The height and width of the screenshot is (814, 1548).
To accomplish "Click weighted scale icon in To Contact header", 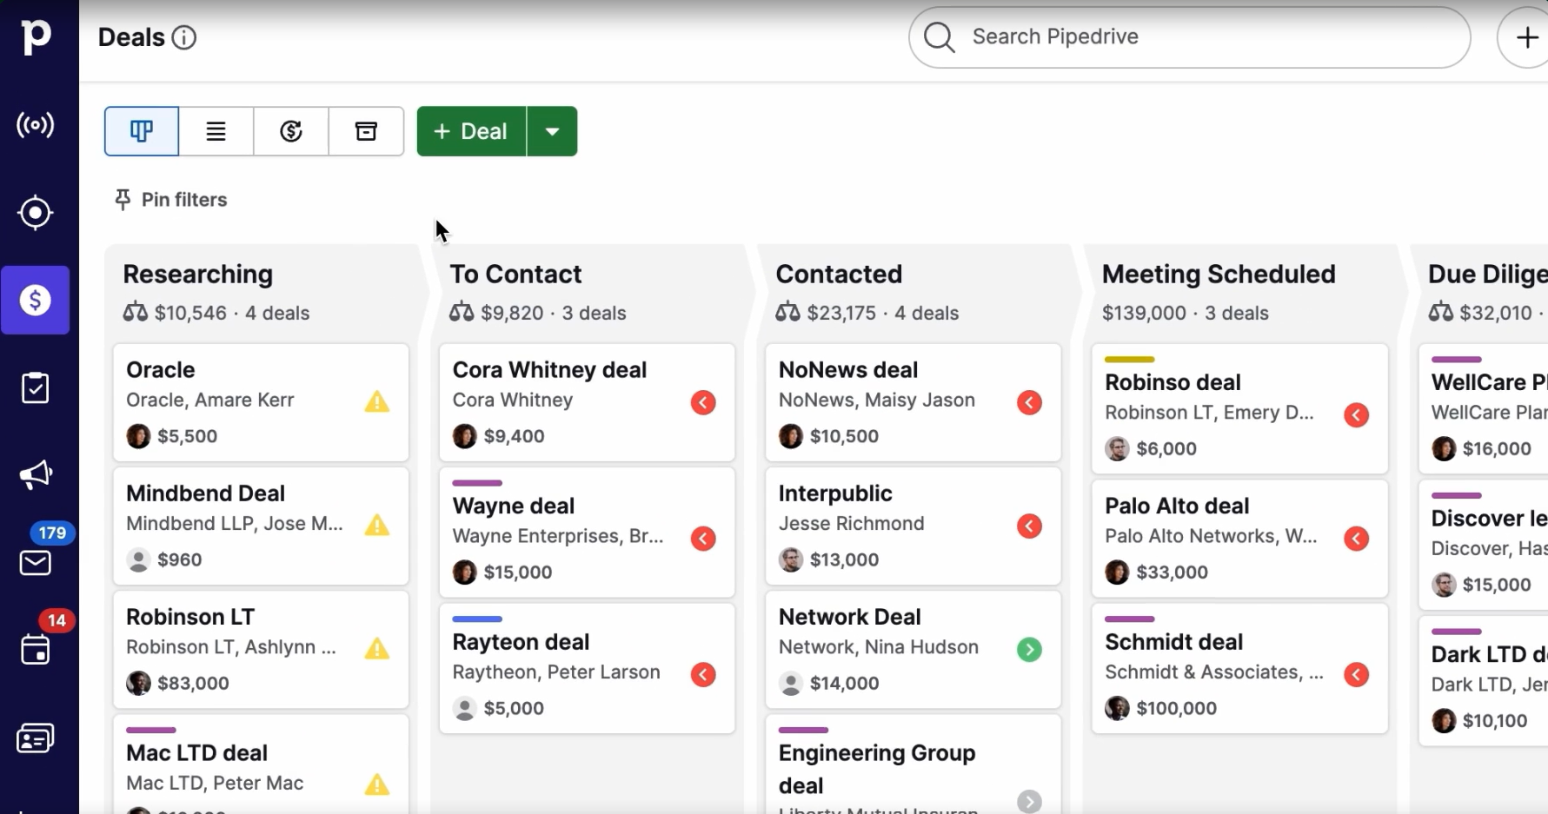I will [x=462, y=313].
